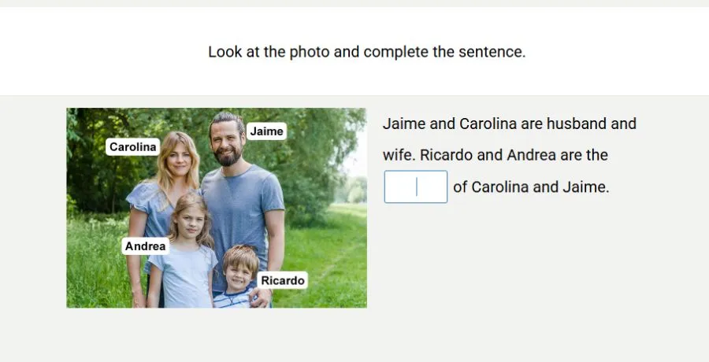Click the text 'wife. Ricardo and Andrea are the'
709x362 pixels.
pos(495,155)
